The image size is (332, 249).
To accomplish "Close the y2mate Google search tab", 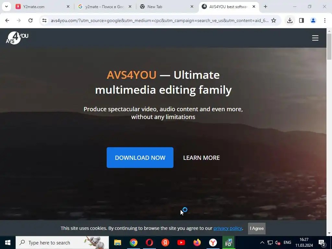I will click(130, 6).
